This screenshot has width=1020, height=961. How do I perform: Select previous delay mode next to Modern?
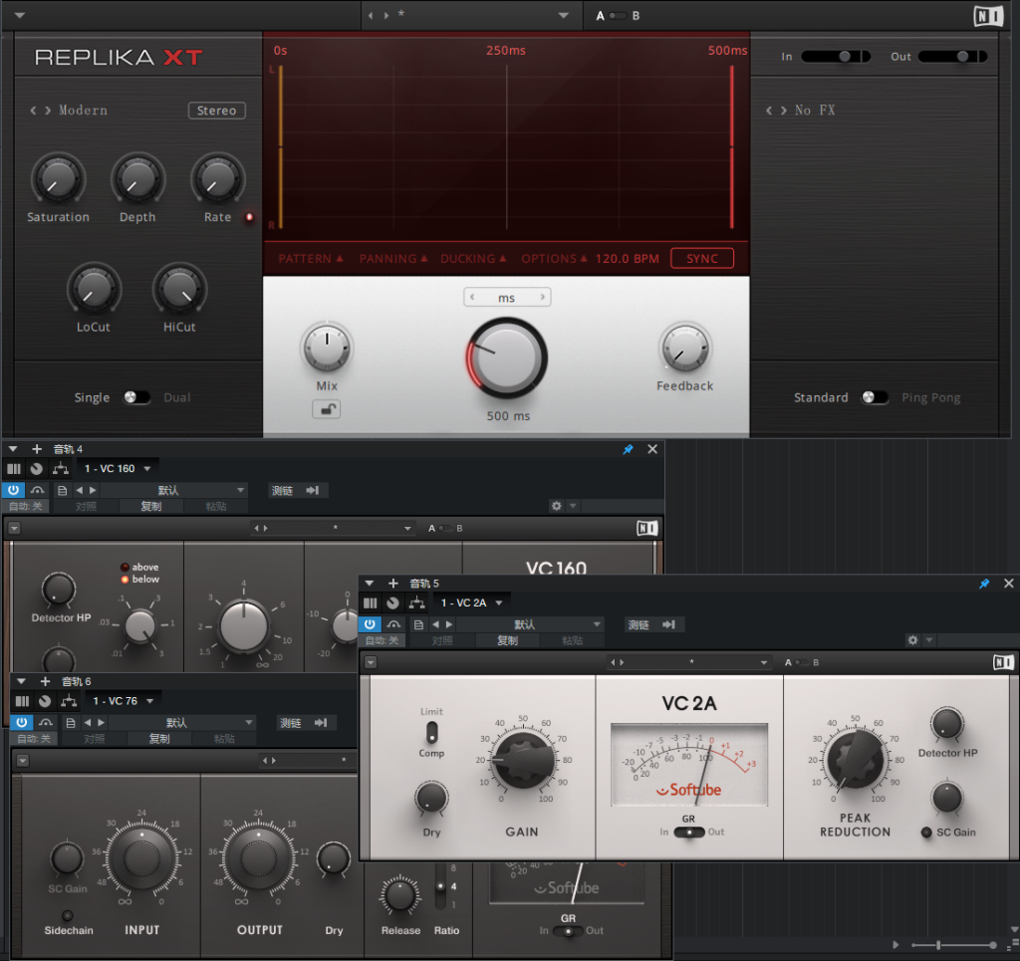[x=33, y=111]
